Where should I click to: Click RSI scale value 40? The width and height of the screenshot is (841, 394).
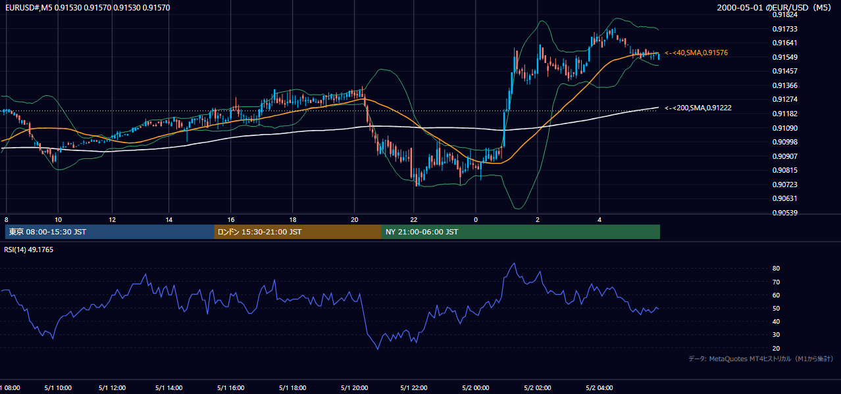click(x=776, y=321)
